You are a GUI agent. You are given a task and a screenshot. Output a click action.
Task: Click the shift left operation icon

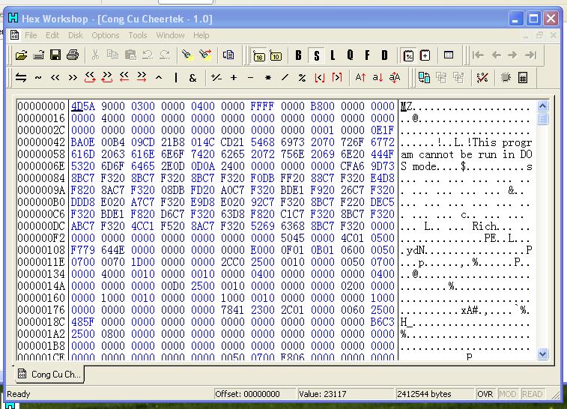55,77
